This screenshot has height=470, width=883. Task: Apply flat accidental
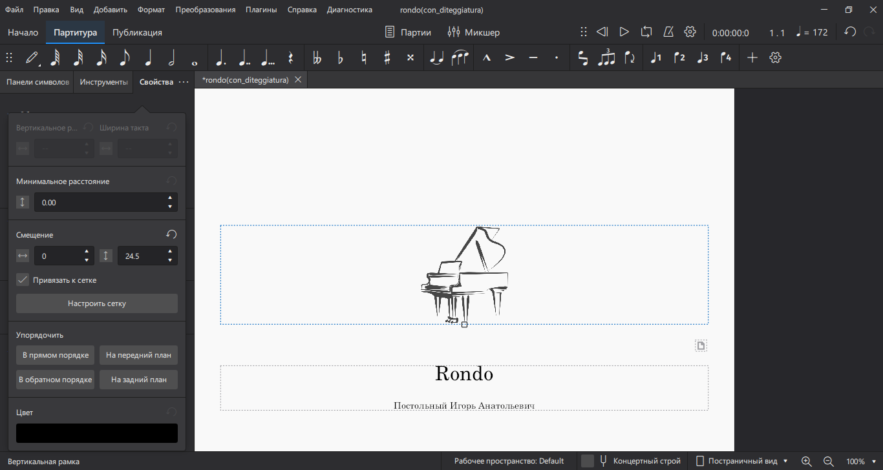(340, 57)
